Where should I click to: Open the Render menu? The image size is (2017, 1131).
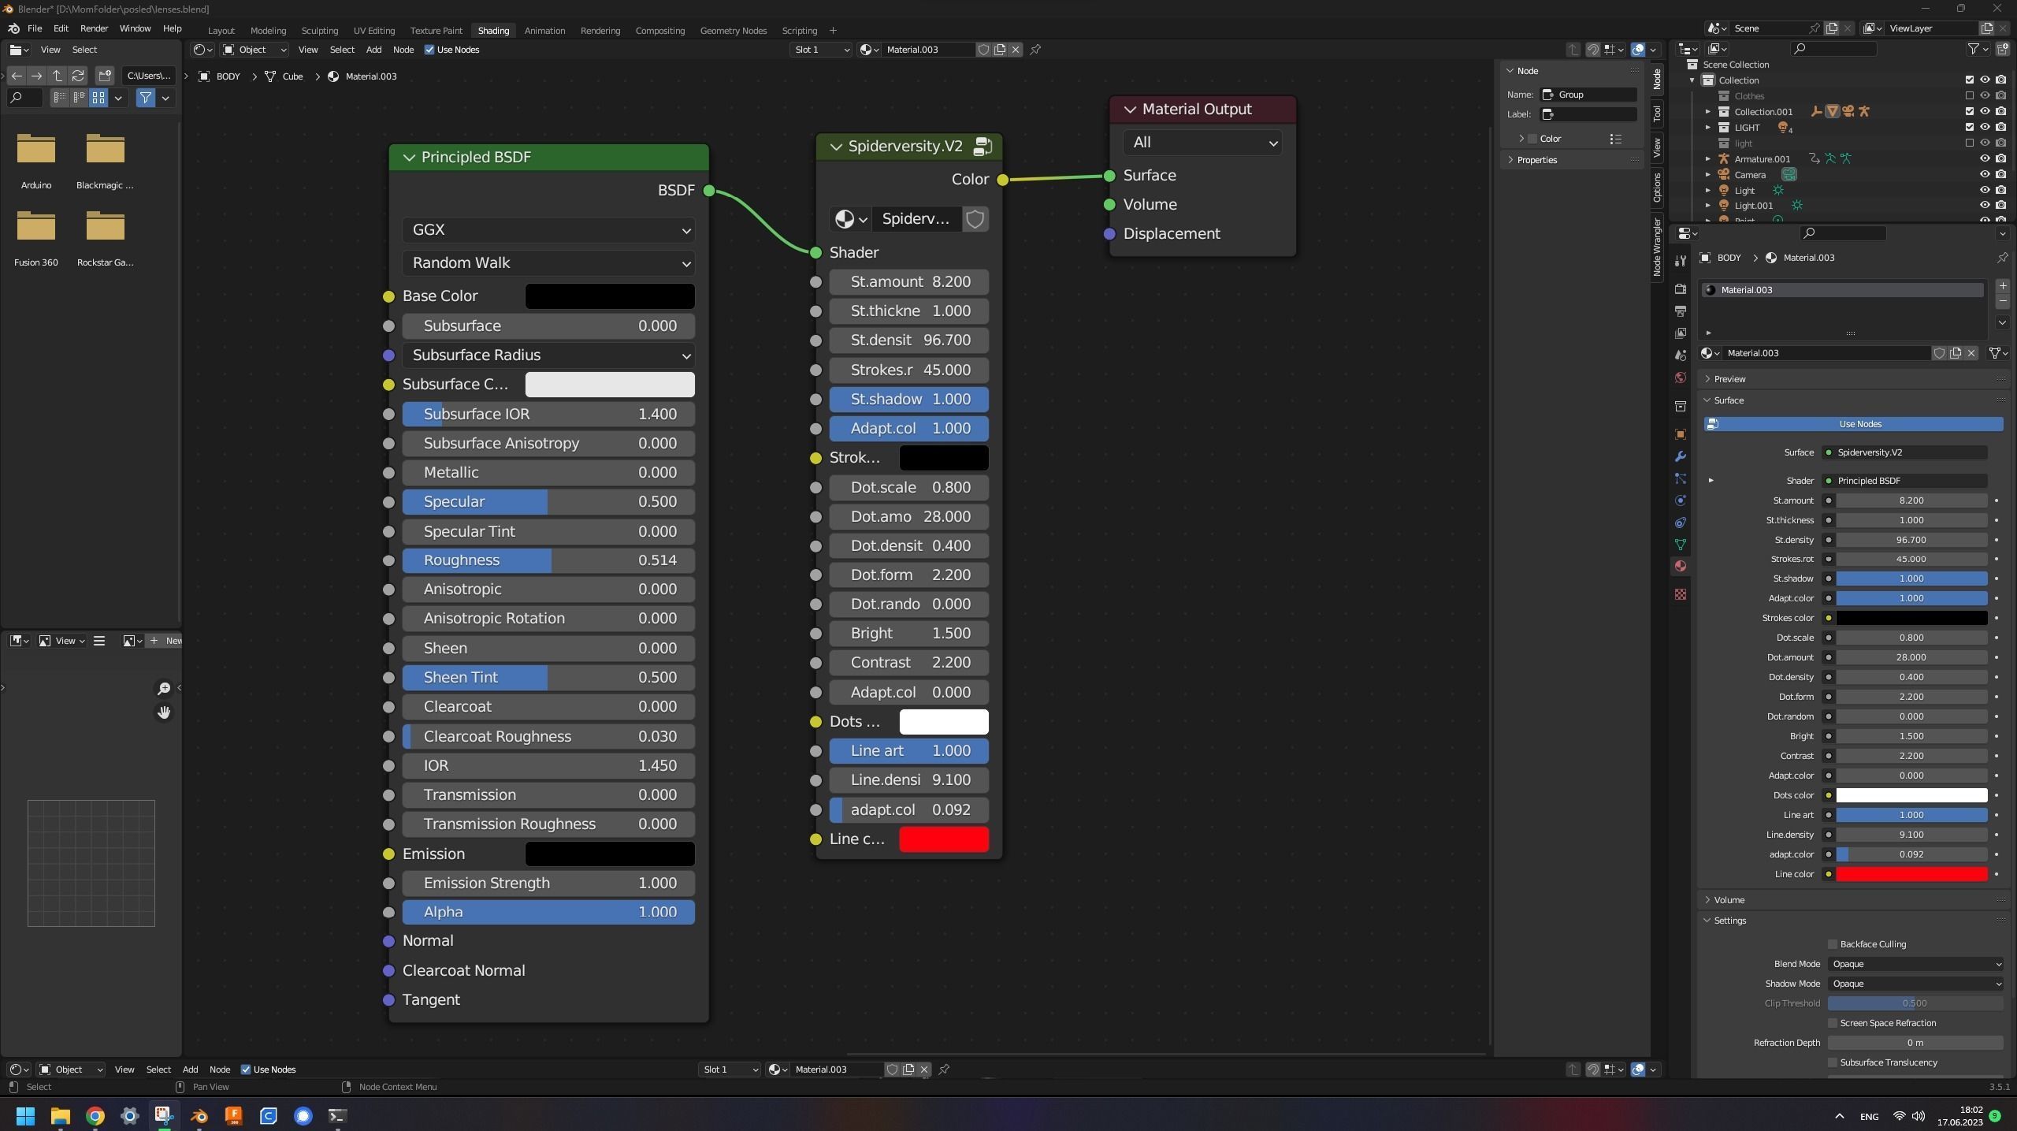click(94, 28)
